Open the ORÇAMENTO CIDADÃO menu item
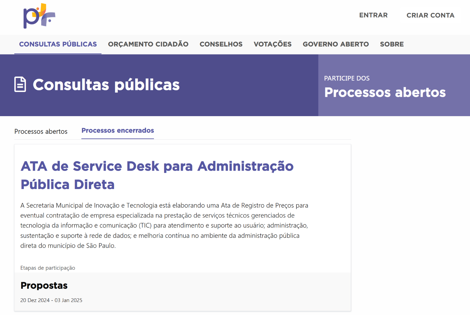Screen dimensions: 470x315 point(148,44)
